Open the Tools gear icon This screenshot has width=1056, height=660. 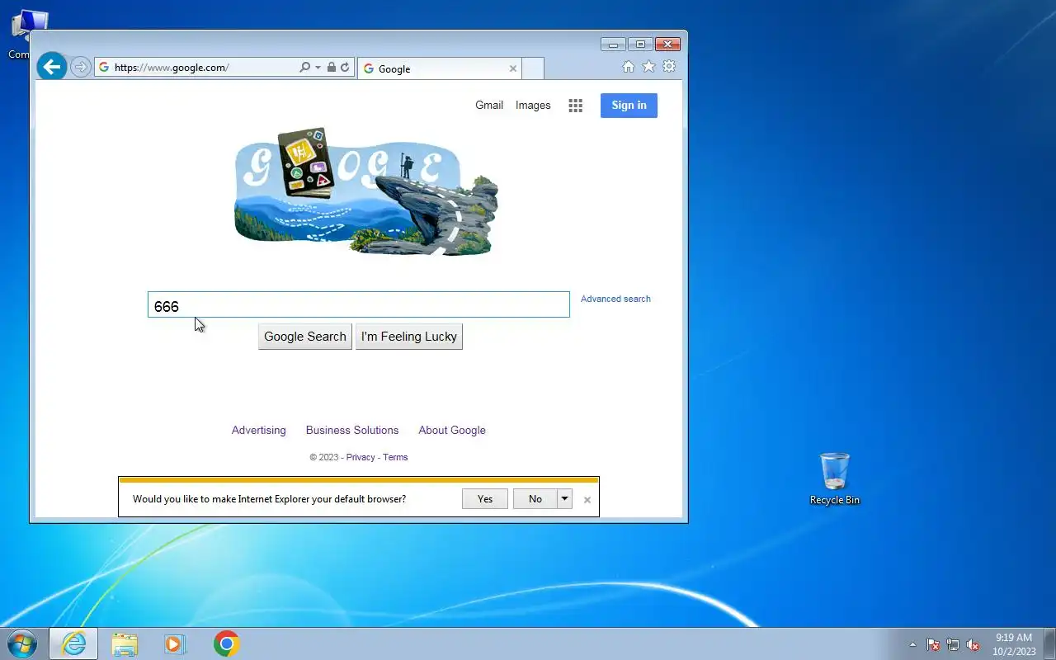click(x=669, y=67)
